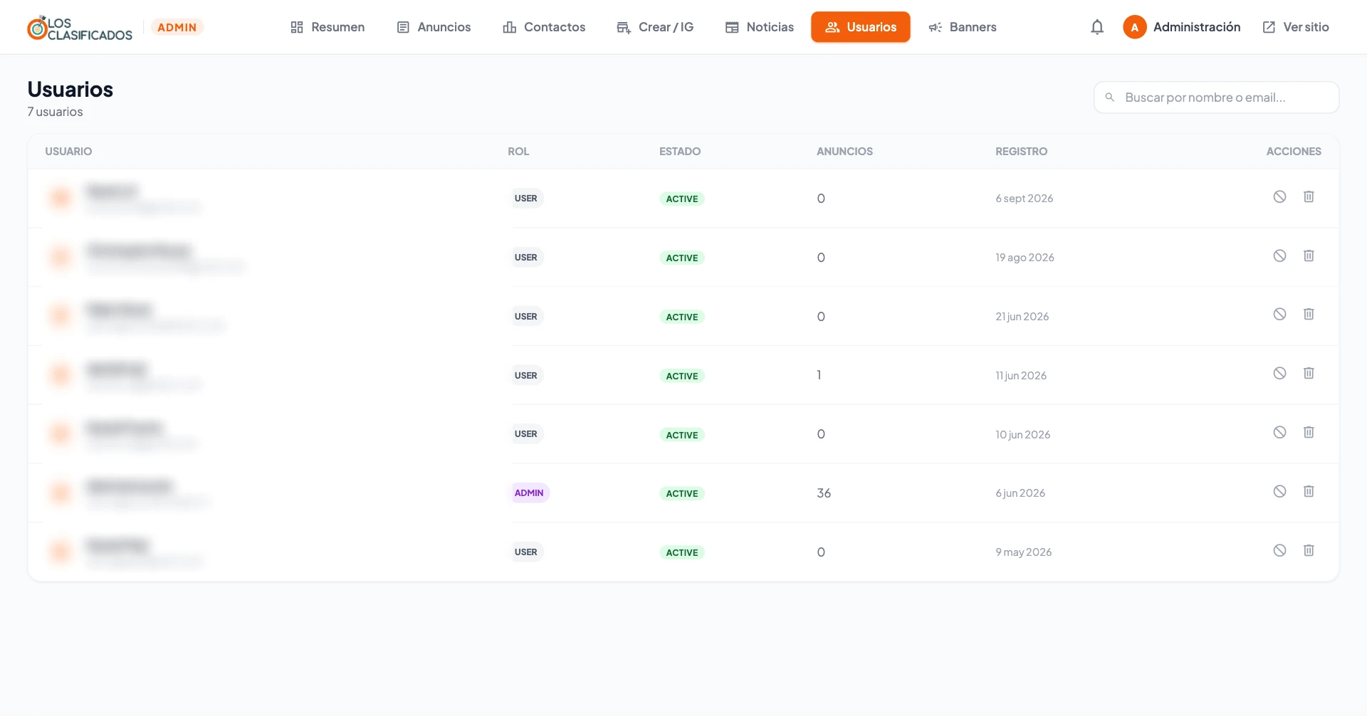Block the user registered 21 jun 2026

click(1279, 315)
